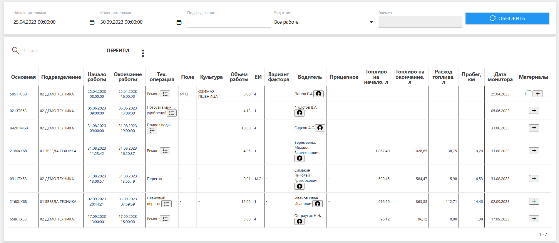Open the three-dot table options menu

[143, 53]
